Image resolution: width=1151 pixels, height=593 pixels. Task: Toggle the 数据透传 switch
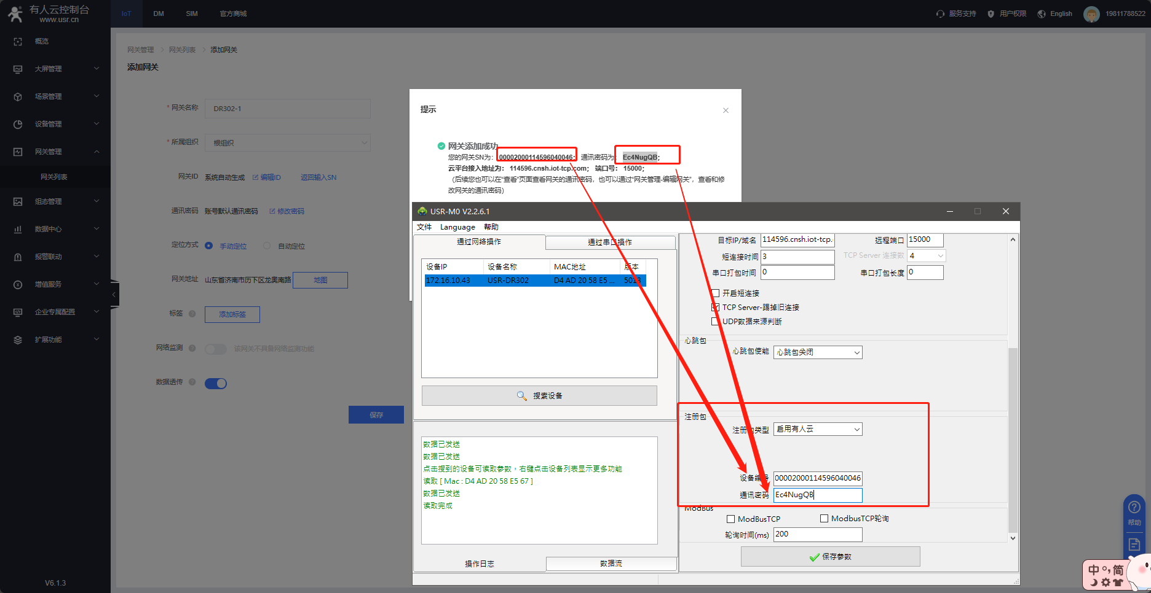click(x=216, y=384)
